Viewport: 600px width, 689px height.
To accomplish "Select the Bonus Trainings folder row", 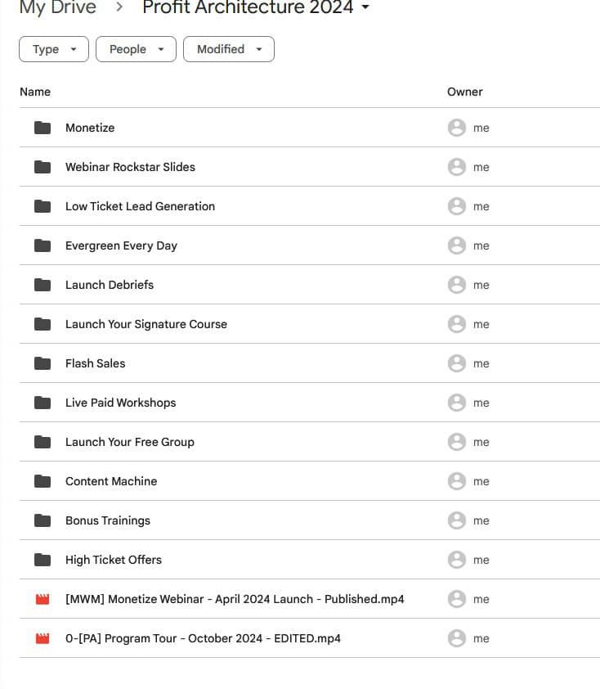I will click(108, 520).
